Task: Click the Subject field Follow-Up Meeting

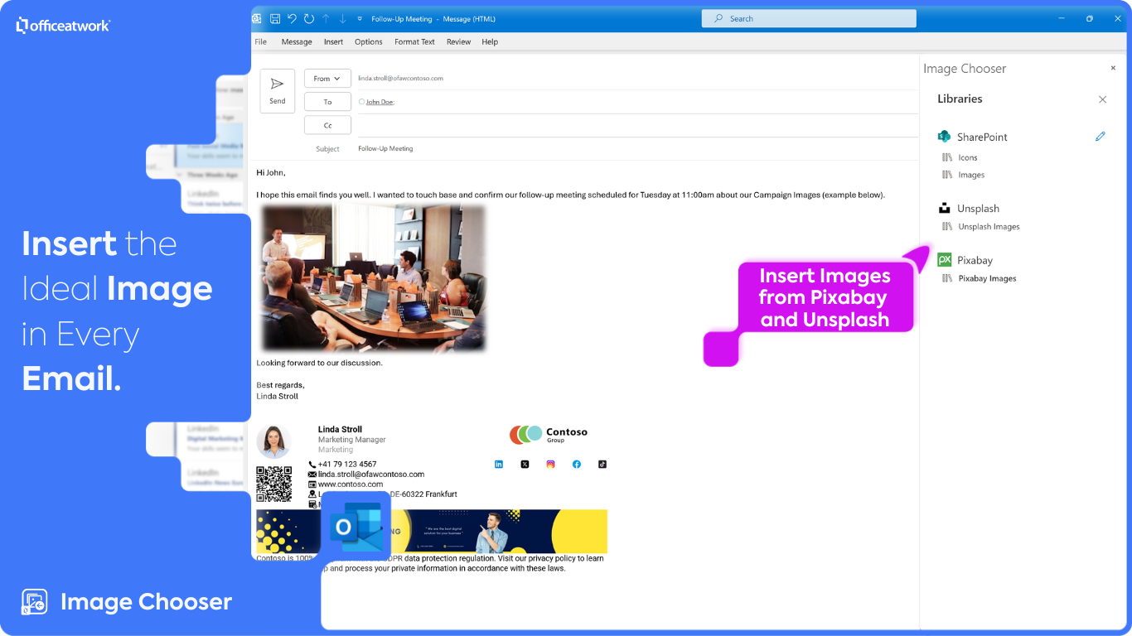Action: (385, 149)
